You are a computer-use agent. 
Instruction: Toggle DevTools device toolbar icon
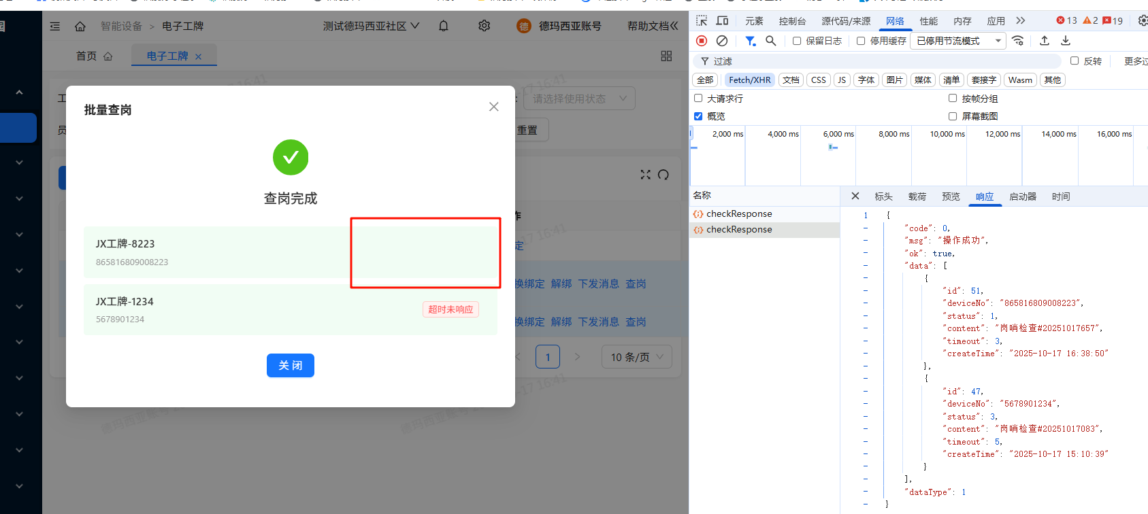[x=722, y=20]
